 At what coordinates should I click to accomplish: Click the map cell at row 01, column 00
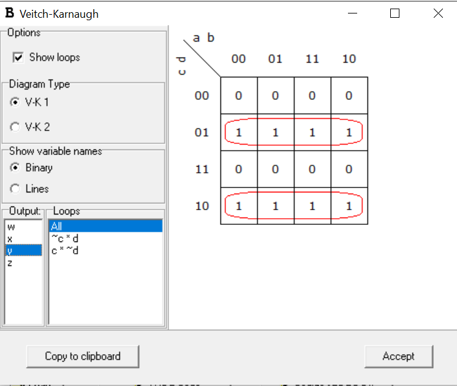point(239,132)
